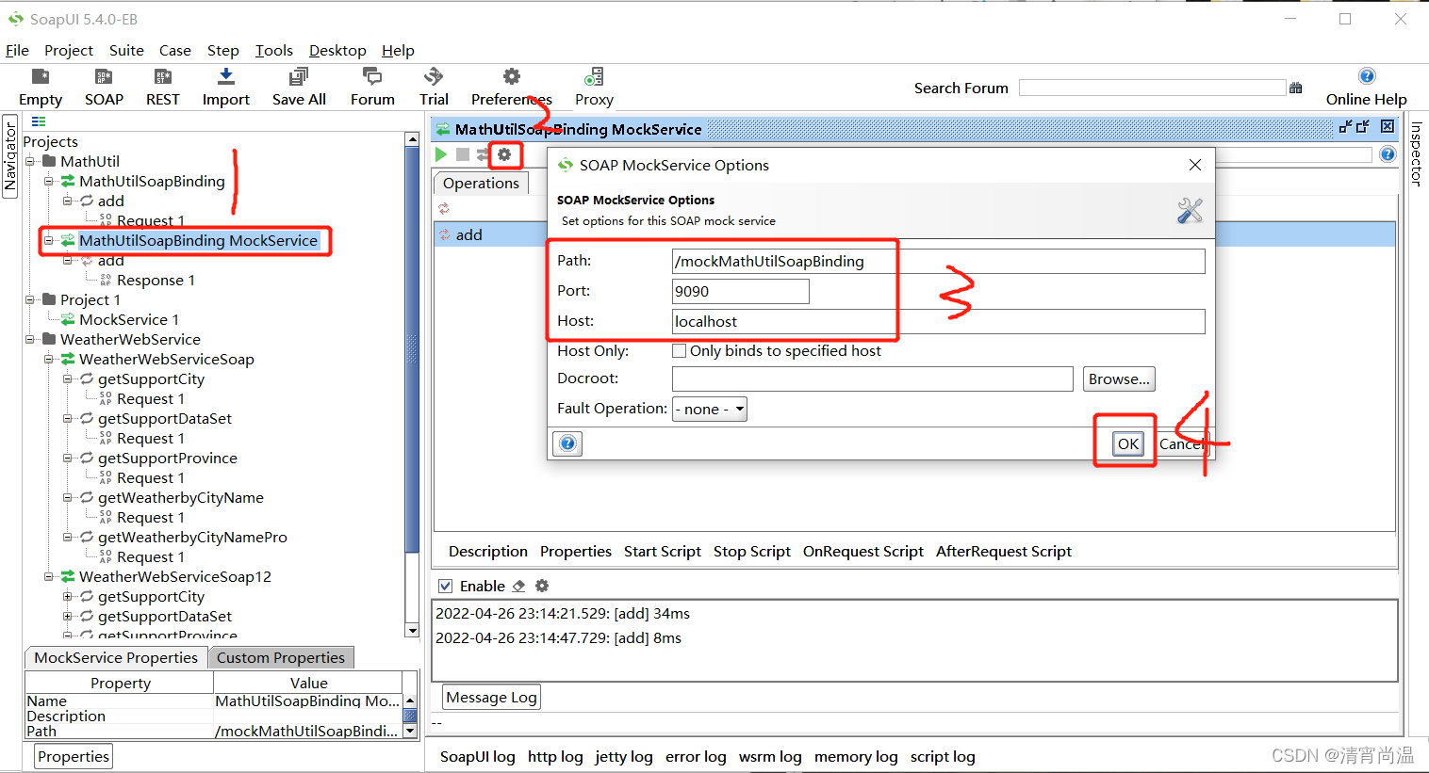
Task: Disable the Enable checkbox above the log
Action: tap(444, 586)
